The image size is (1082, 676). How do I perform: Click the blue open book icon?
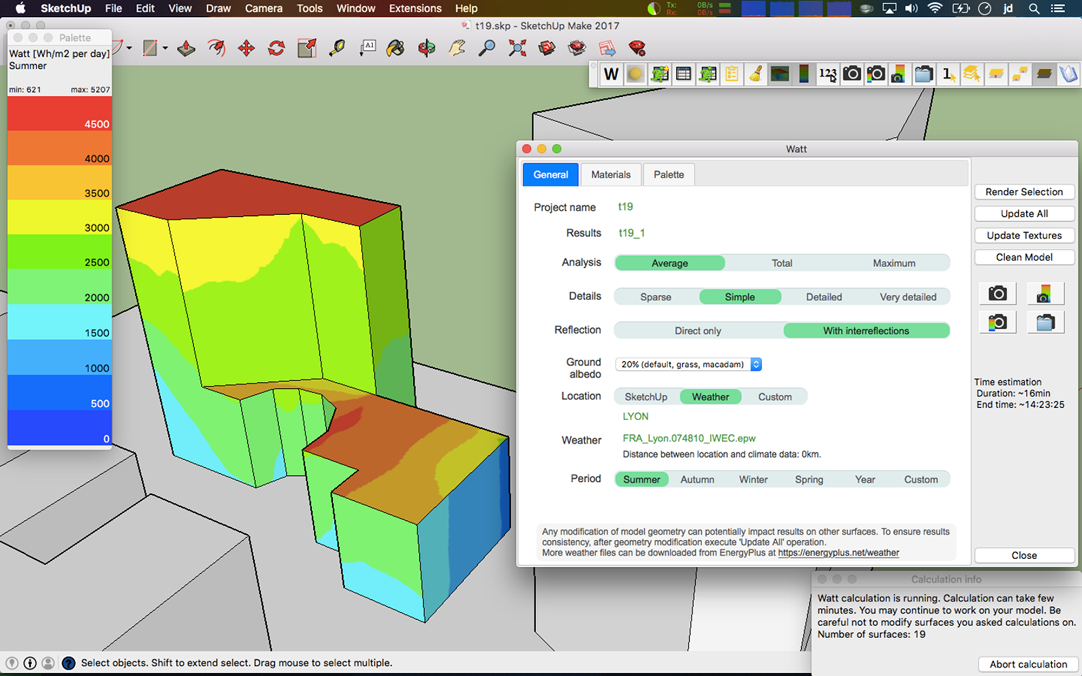pyautogui.click(x=1068, y=74)
